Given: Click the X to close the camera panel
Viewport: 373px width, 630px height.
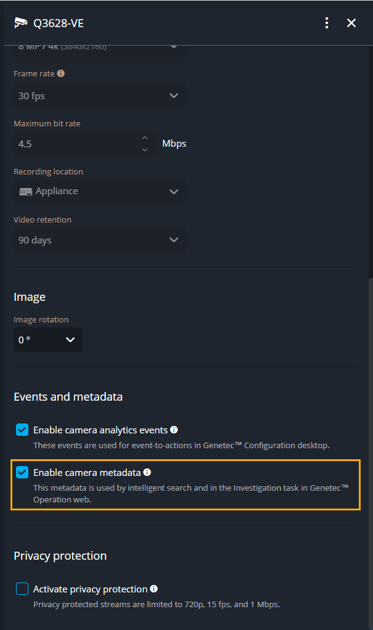Looking at the screenshot, I should point(351,23).
